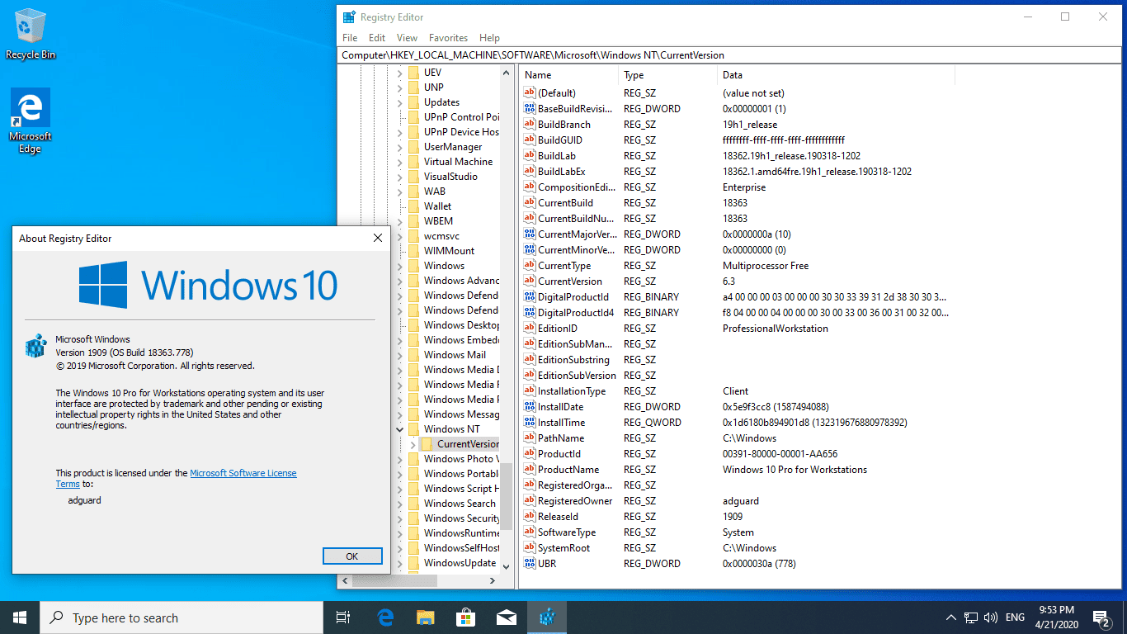
Task: Expand the CurrentVersion tree key
Action: [413, 444]
